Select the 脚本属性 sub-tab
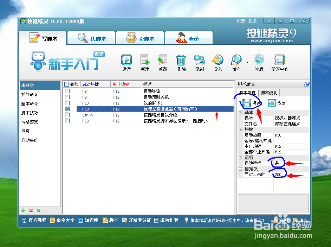The width and height of the screenshot is (331, 247). click(247, 93)
